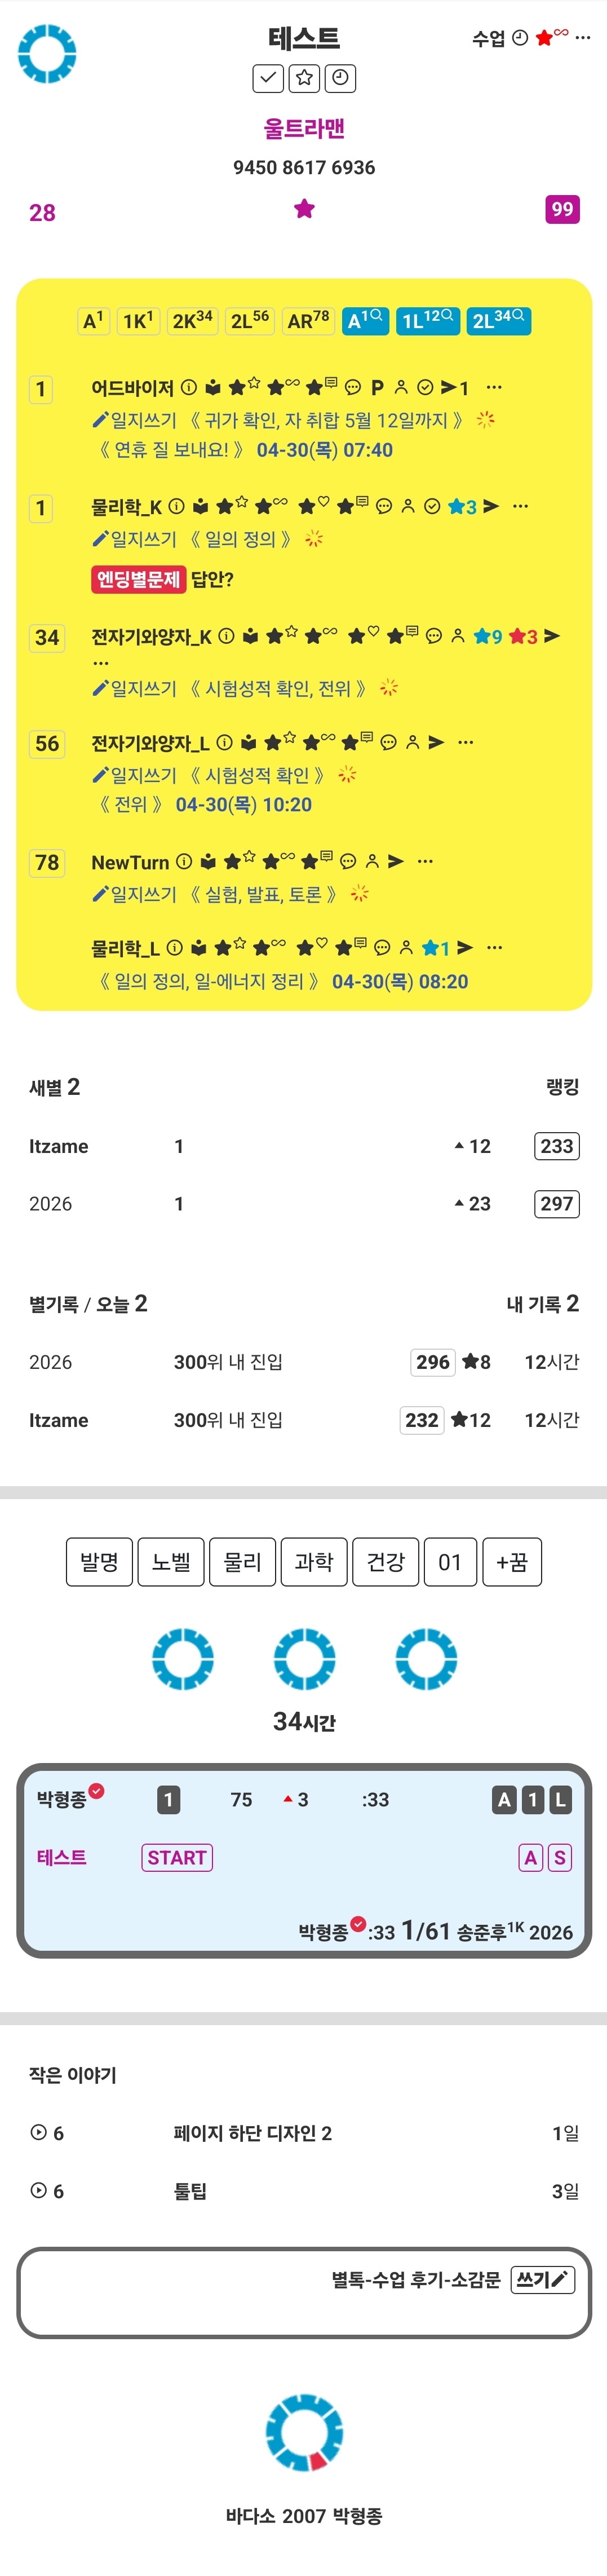Image resolution: width=607 pixels, height=2576 pixels.
Task: Click the blue ring logo at top left
Action: coord(47,54)
